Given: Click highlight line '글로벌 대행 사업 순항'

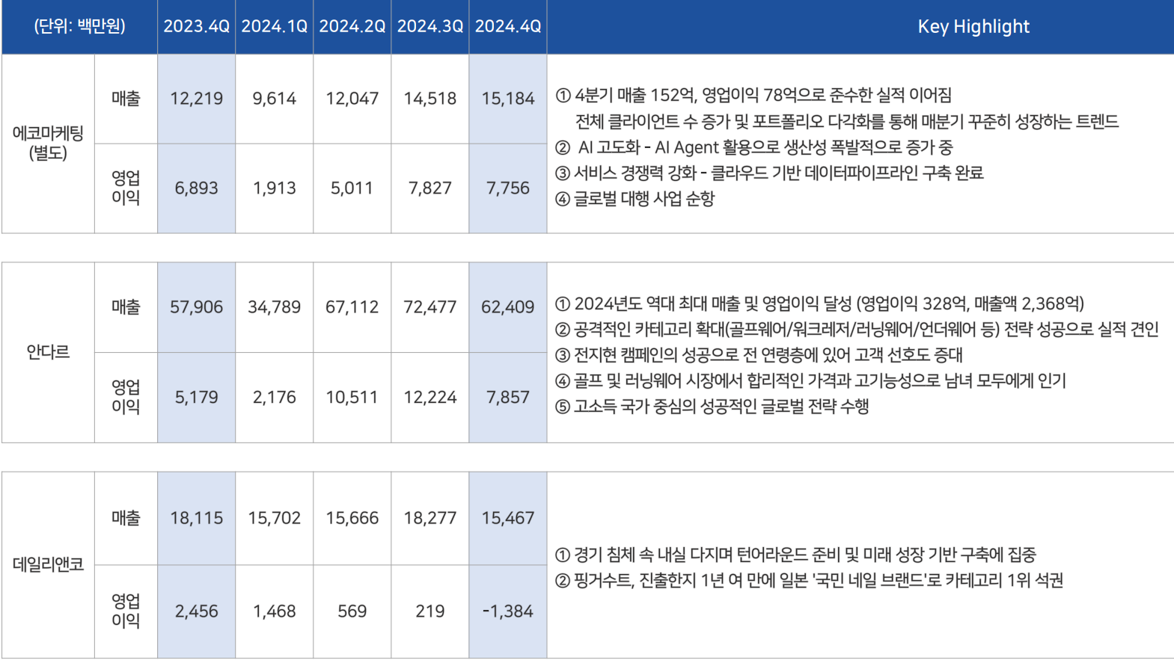Looking at the screenshot, I should pos(635,199).
